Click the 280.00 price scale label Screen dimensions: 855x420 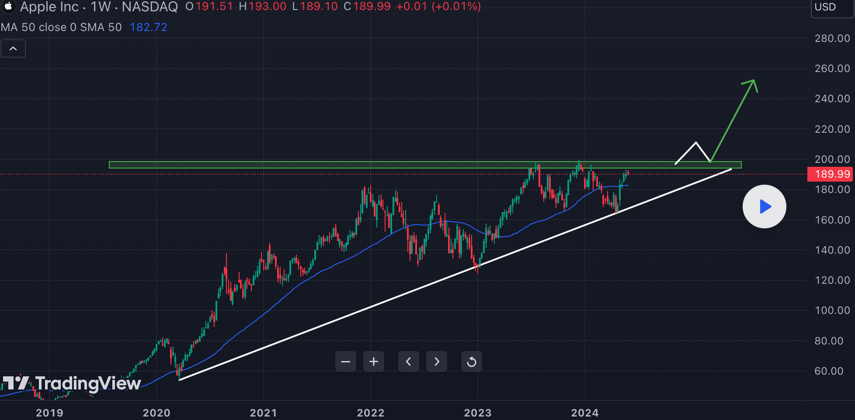click(x=832, y=38)
